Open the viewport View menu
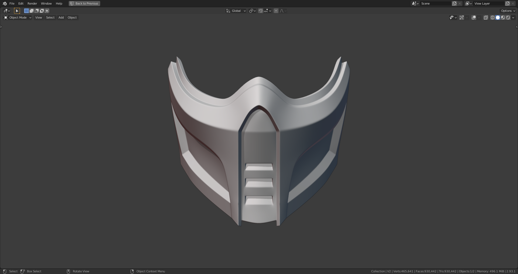518x274 pixels. coord(39,18)
